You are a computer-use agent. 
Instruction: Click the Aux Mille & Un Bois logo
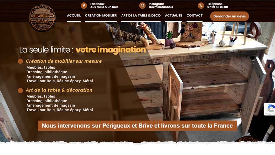point(42,18)
